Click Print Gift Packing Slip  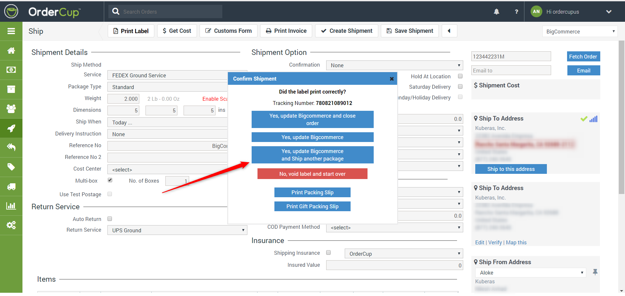(x=312, y=206)
